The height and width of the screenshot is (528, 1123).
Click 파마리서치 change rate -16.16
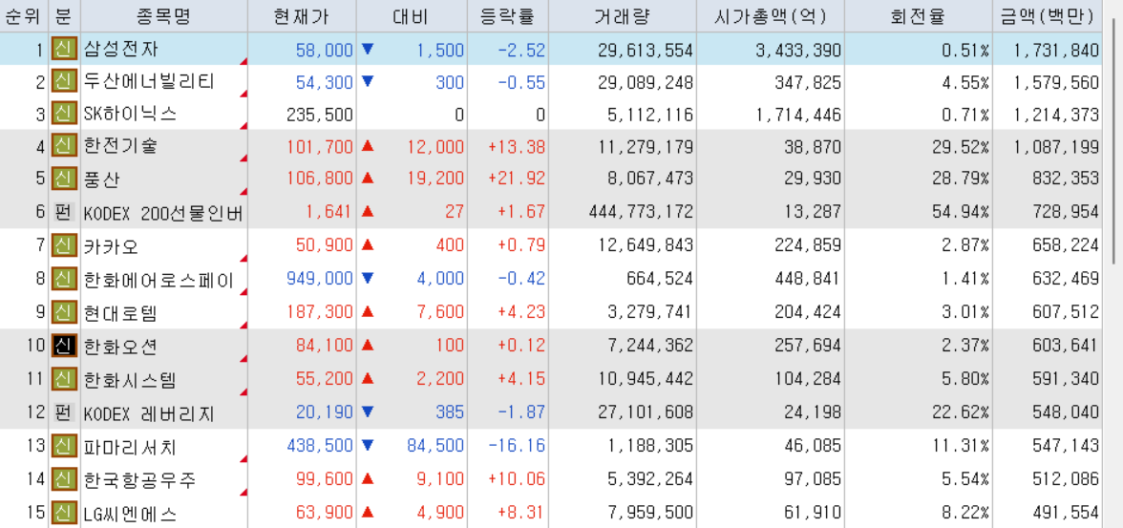(517, 446)
